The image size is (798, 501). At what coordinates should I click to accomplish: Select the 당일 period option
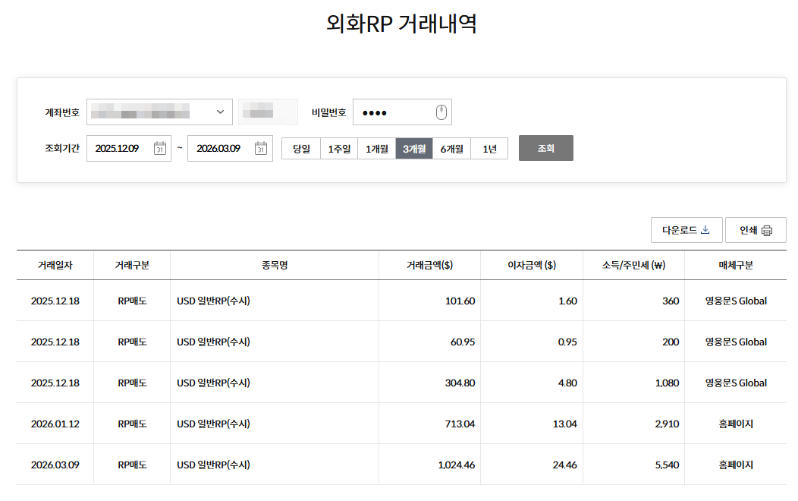pyautogui.click(x=300, y=148)
